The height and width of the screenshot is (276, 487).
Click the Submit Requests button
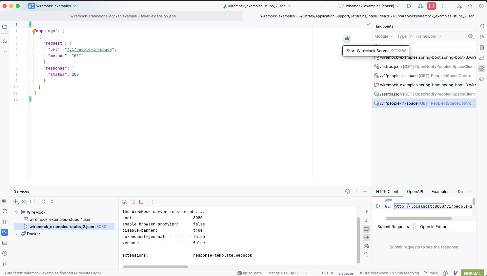393,227
